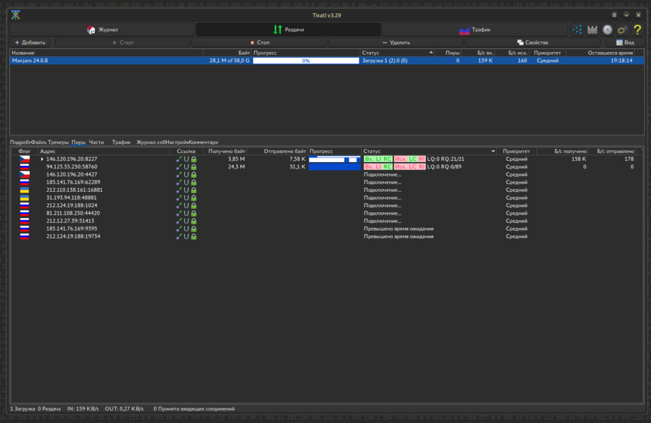Select the Пиры detail tab
651x423 pixels.
pyautogui.click(x=78, y=142)
